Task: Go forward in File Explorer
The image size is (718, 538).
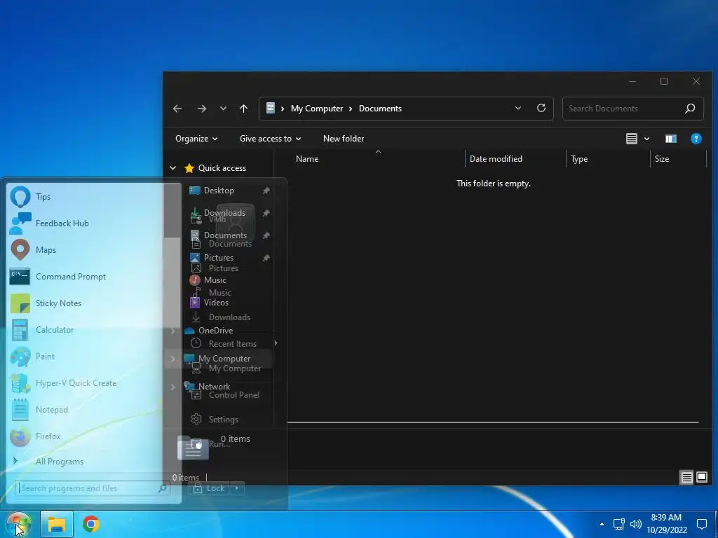Action: (201, 109)
